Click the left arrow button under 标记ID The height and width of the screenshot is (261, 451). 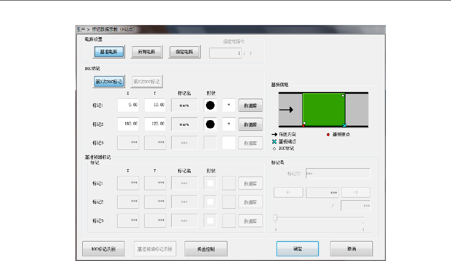point(288,192)
